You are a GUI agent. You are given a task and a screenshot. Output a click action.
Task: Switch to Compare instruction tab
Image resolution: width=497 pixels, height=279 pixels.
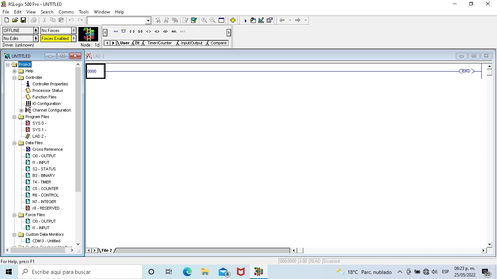[218, 43]
